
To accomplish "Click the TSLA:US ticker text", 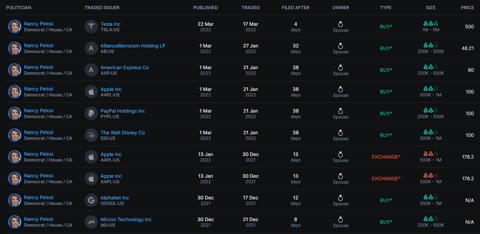I will pyautogui.click(x=110, y=30).
